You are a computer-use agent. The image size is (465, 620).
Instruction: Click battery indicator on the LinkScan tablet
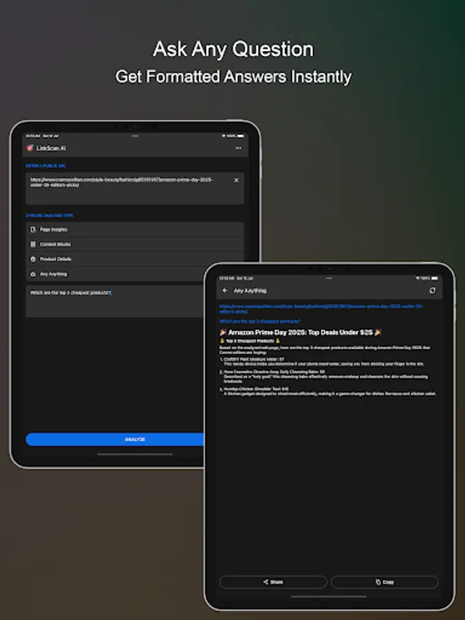click(x=240, y=136)
